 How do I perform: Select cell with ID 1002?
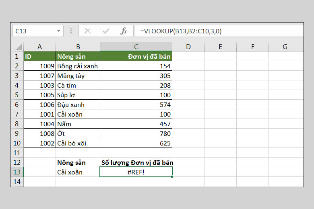tap(39, 143)
